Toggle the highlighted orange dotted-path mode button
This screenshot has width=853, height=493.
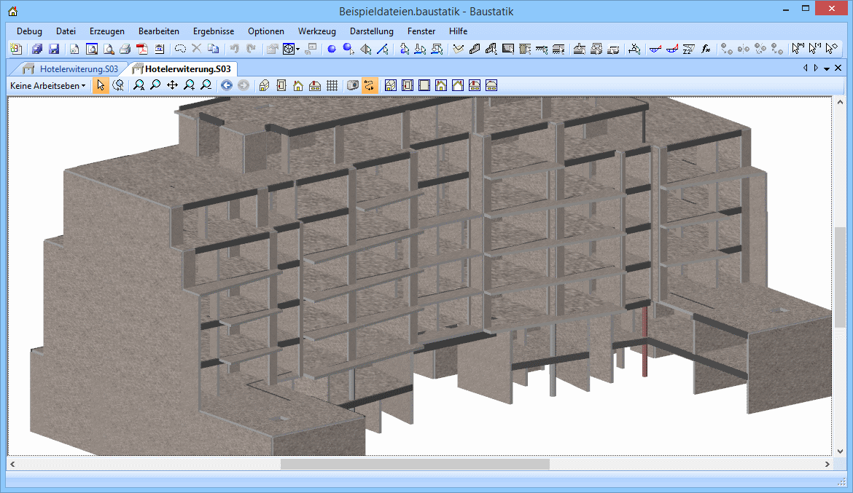[370, 85]
